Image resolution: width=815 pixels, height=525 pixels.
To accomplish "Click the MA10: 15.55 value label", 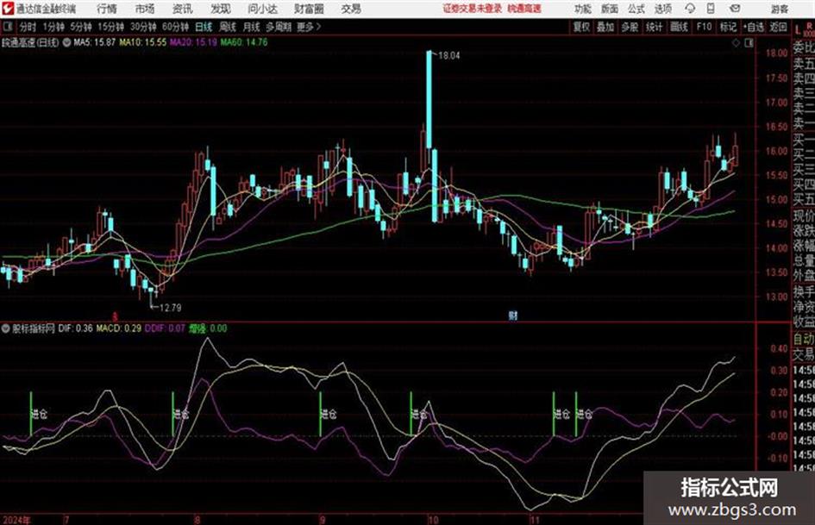I will (x=143, y=42).
